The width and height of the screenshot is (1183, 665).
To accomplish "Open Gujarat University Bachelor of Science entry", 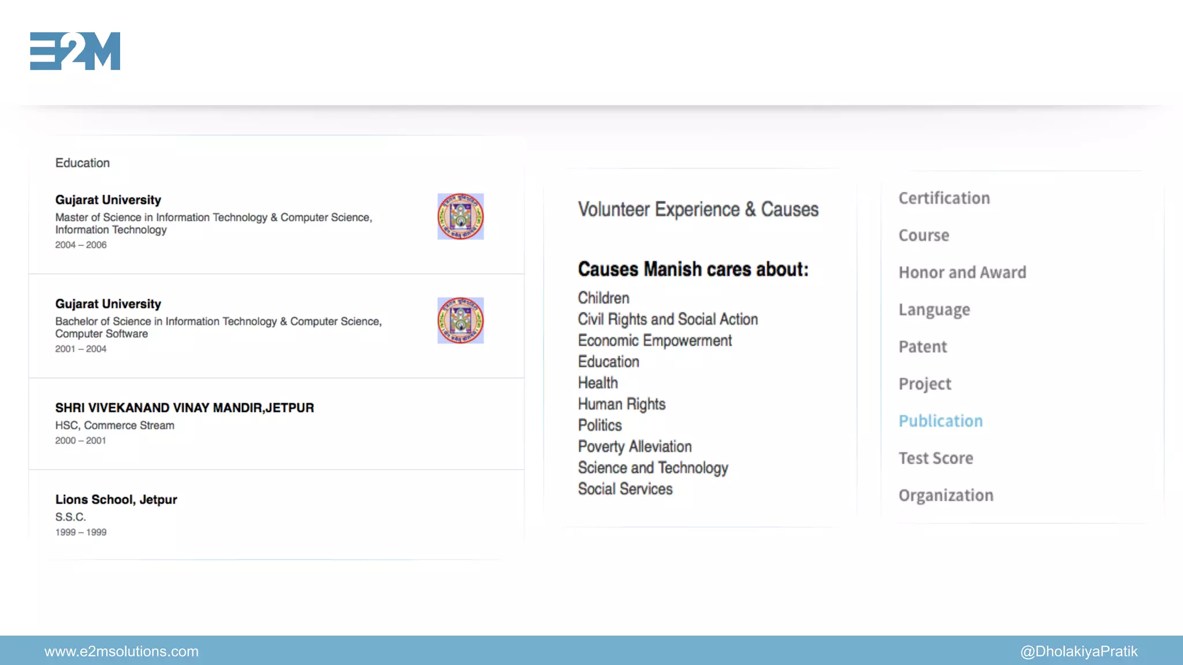I will 108,304.
